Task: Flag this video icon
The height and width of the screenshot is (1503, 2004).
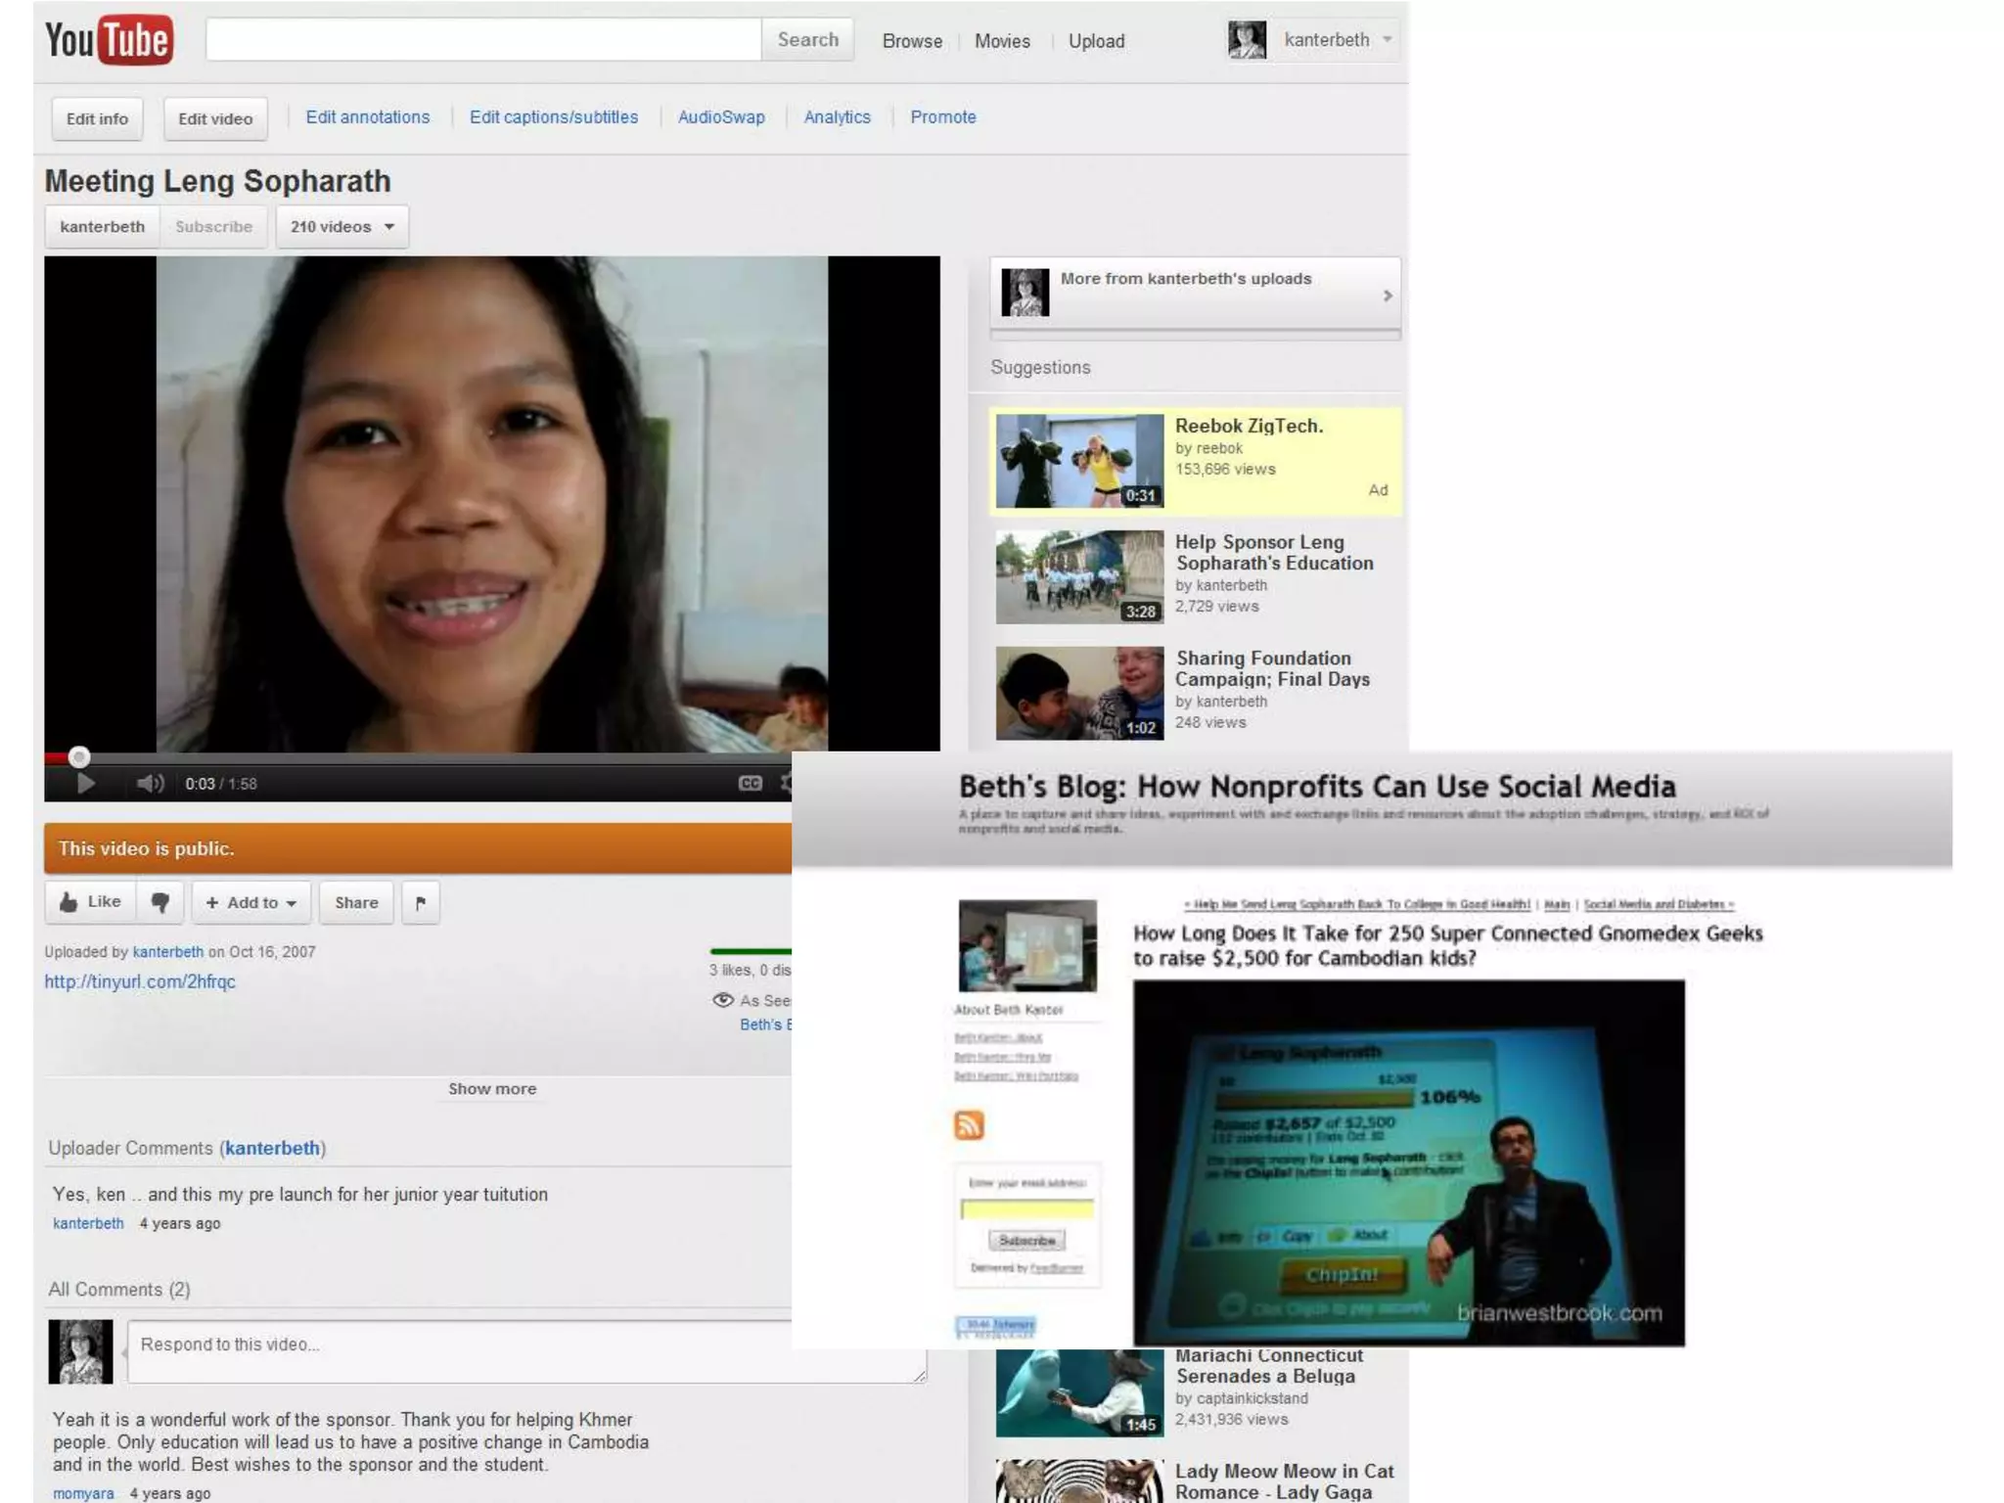Action: (421, 902)
